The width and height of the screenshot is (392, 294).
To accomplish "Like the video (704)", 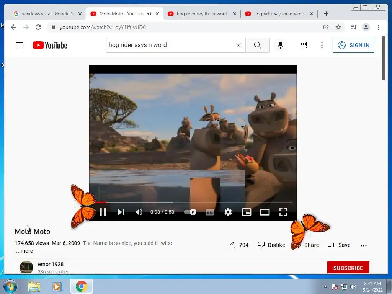I will tap(238, 245).
